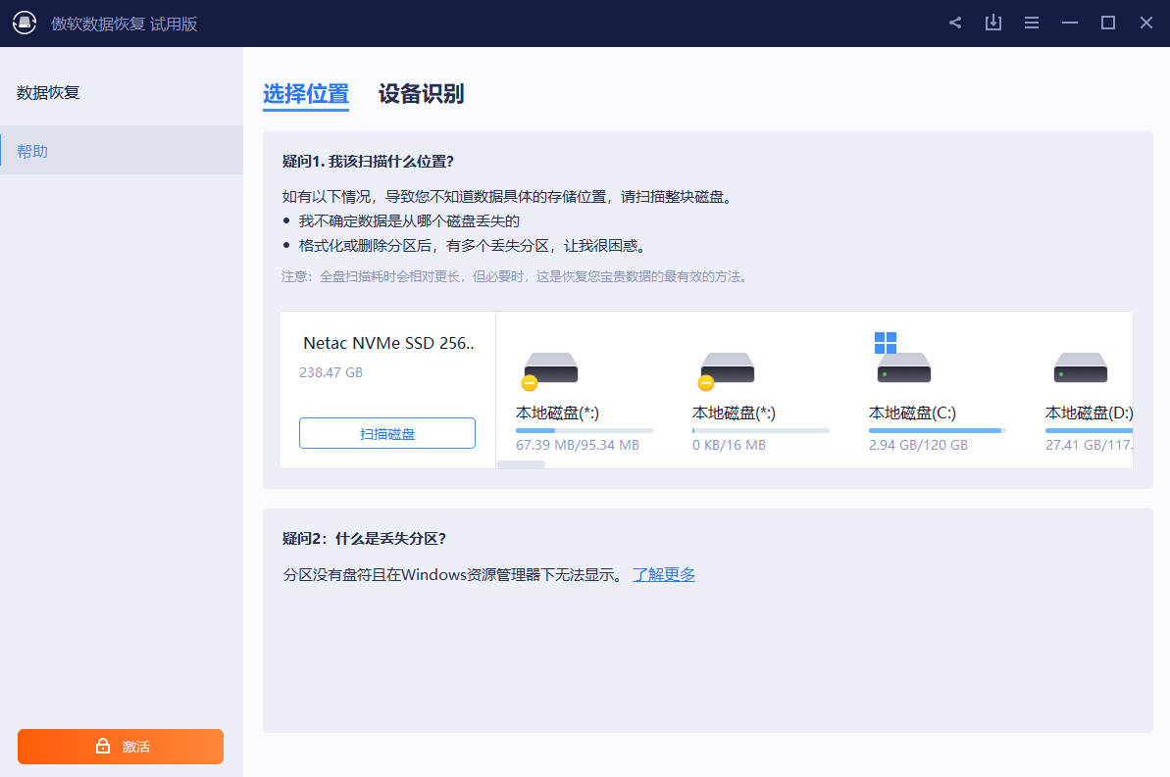This screenshot has height=777, width=1170.
Task: Click the 疑问1. 我该扫描什么位置? heading
Action: click(x=368, y=161)
